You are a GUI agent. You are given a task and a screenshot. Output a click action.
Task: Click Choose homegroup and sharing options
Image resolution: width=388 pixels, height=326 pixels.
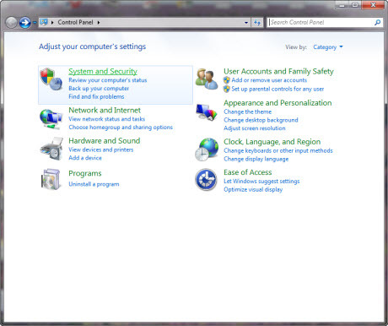[121, 128]
